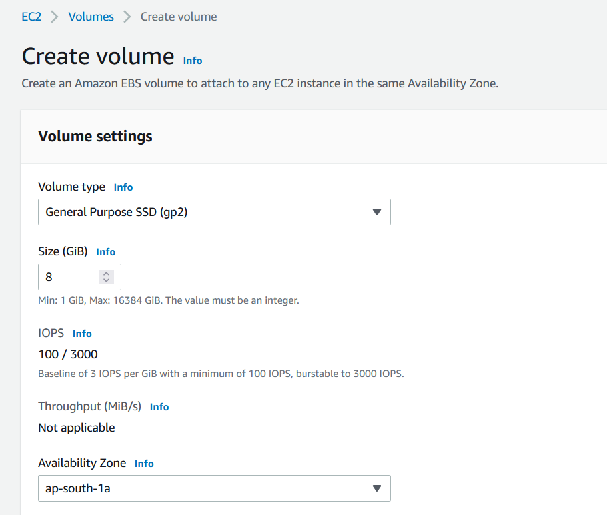Click the Info icon beside Size (GiB)
The image size is (607, 515).
tap(105, 252)
